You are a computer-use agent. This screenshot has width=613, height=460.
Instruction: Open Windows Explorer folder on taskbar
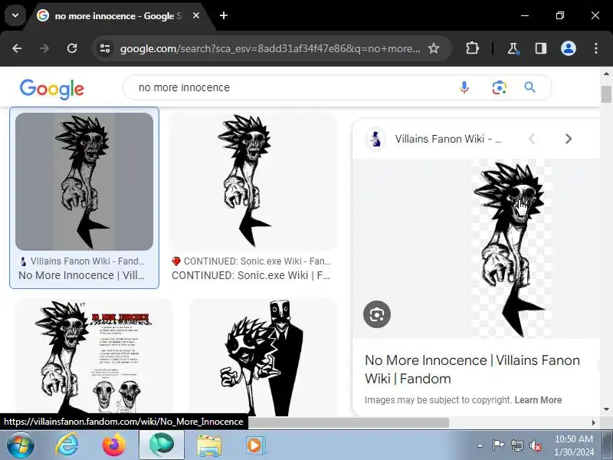208,445
